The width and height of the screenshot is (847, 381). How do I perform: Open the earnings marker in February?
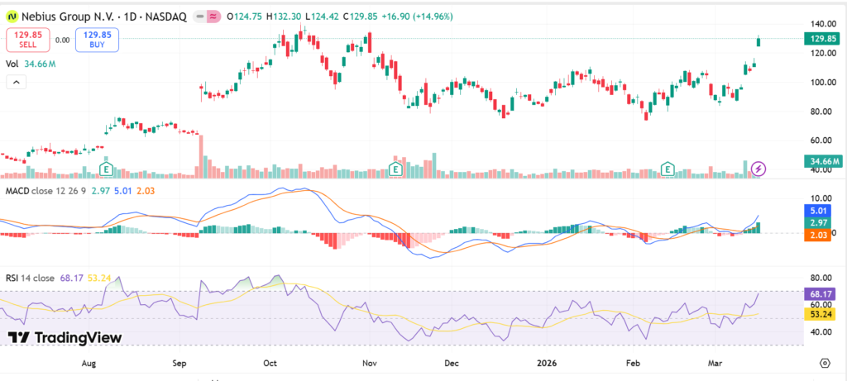[668, 169]
